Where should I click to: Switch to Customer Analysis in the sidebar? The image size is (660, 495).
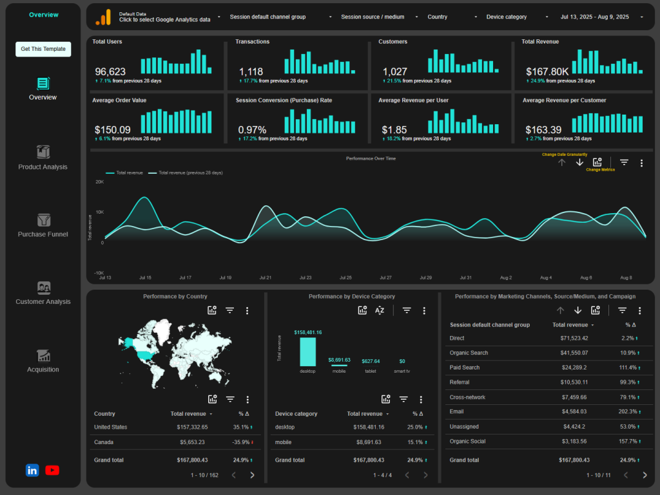43,288
